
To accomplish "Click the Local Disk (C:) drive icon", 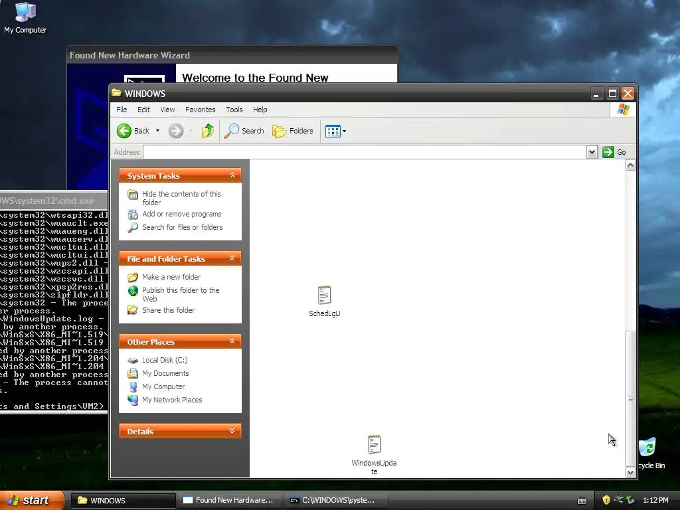I will (133, 361).
